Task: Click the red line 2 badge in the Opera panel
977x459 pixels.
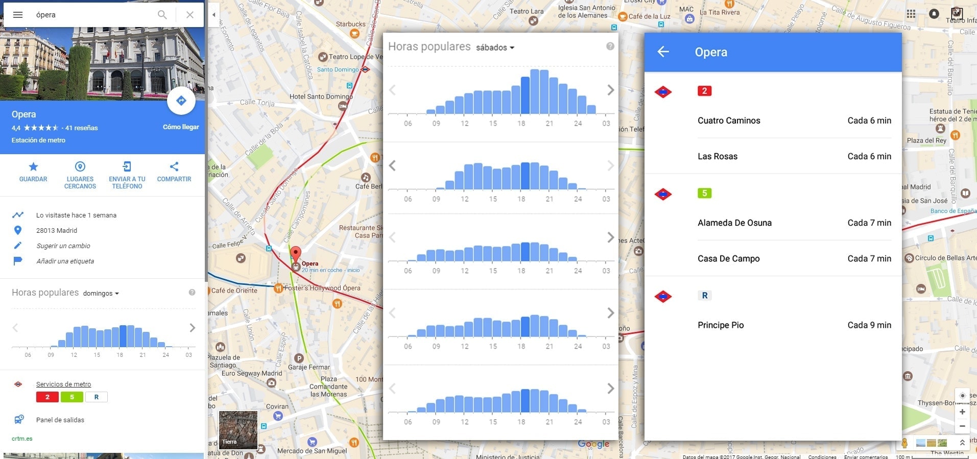Action: [x=704, y=91]
